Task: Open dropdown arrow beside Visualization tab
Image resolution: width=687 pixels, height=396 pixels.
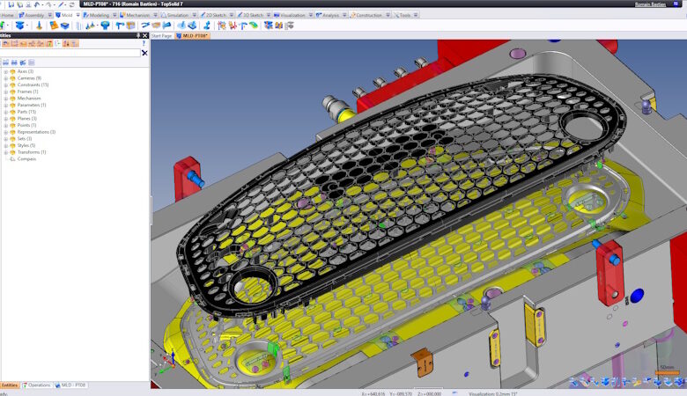Action: click(x=311, y=15)
